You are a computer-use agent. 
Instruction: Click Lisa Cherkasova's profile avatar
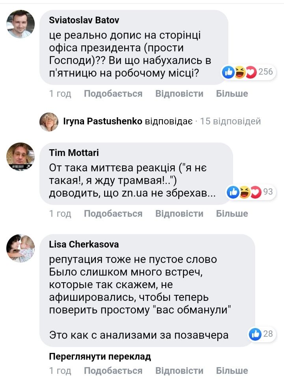tap(21, 248)
